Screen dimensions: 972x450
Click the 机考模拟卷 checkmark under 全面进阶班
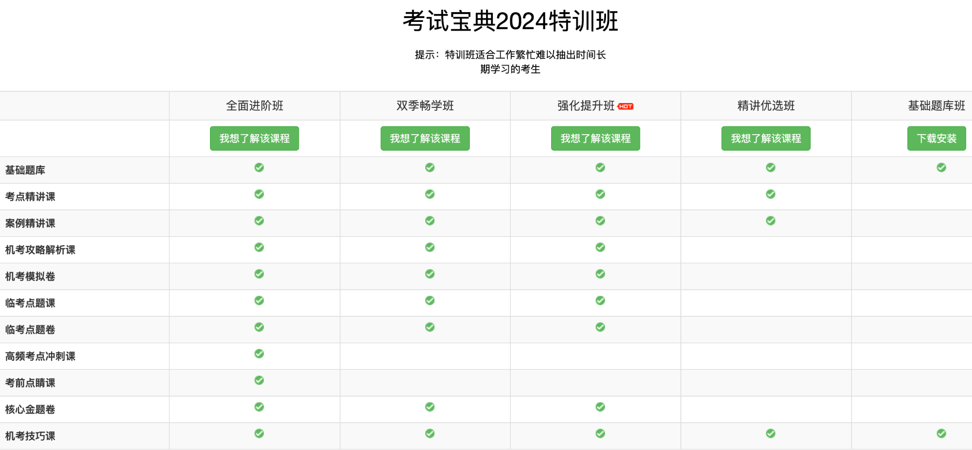(x=259, y=274)
